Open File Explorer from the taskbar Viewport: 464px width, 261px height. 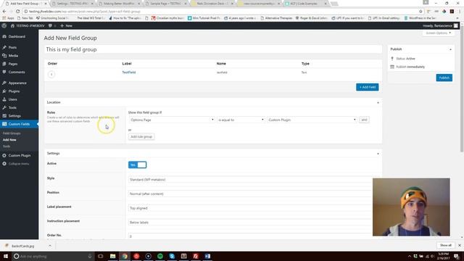pos(113,256)
